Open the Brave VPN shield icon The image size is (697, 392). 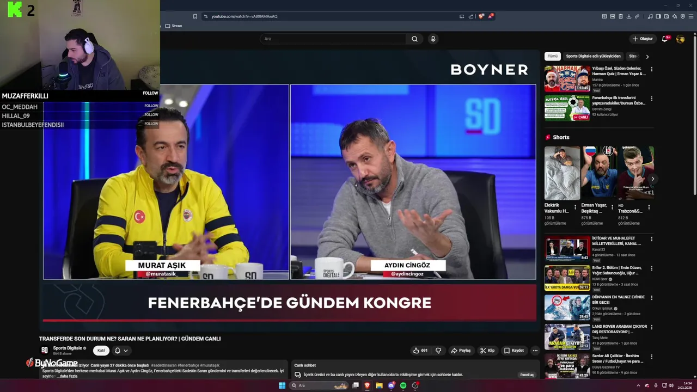pyautogui.click(x=683, y=16)
